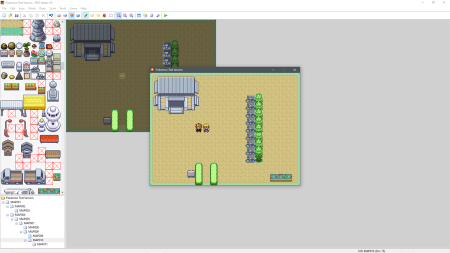Set the map zoom to 1:4 scale
Screen dimensions: 450x253
[x=131, y=15]
